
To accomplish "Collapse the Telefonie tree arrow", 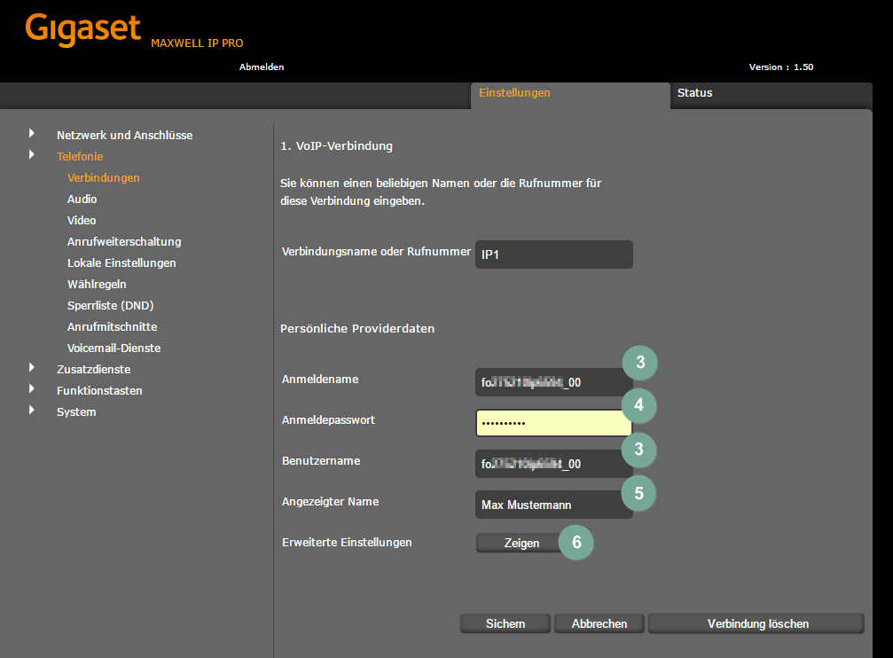I will pyautogui.click(x=32, y=155).
